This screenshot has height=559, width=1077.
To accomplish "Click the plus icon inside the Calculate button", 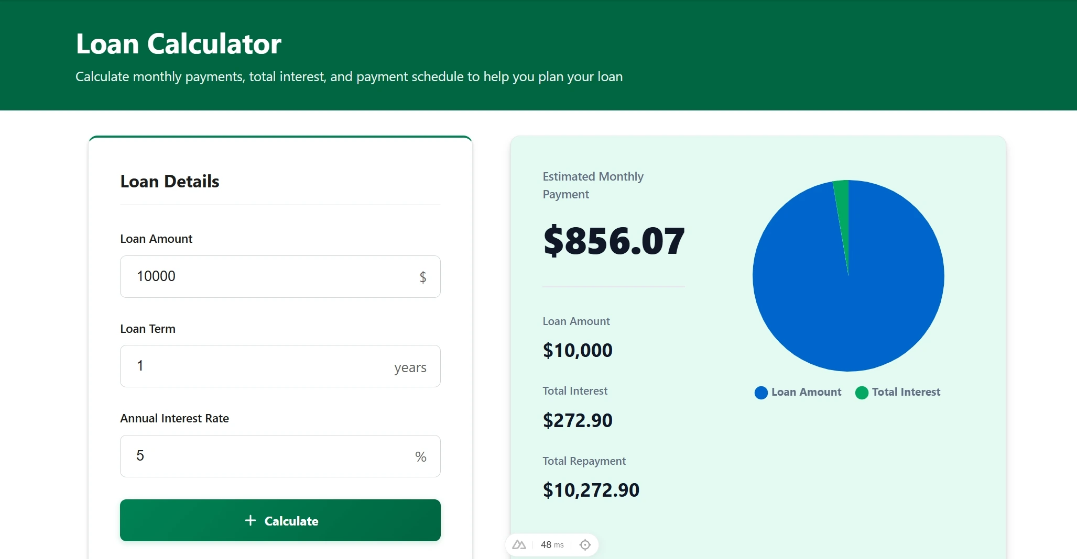I will [251, 521].
